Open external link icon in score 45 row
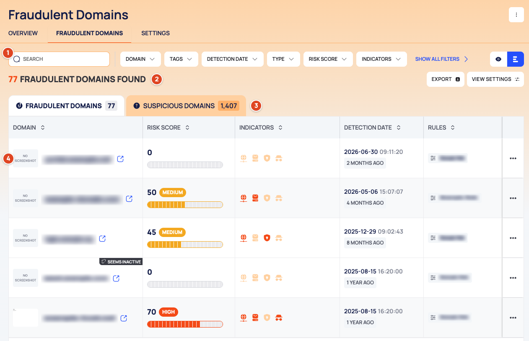Viewport: 529px width, 341px height. [x=102, y=239]
